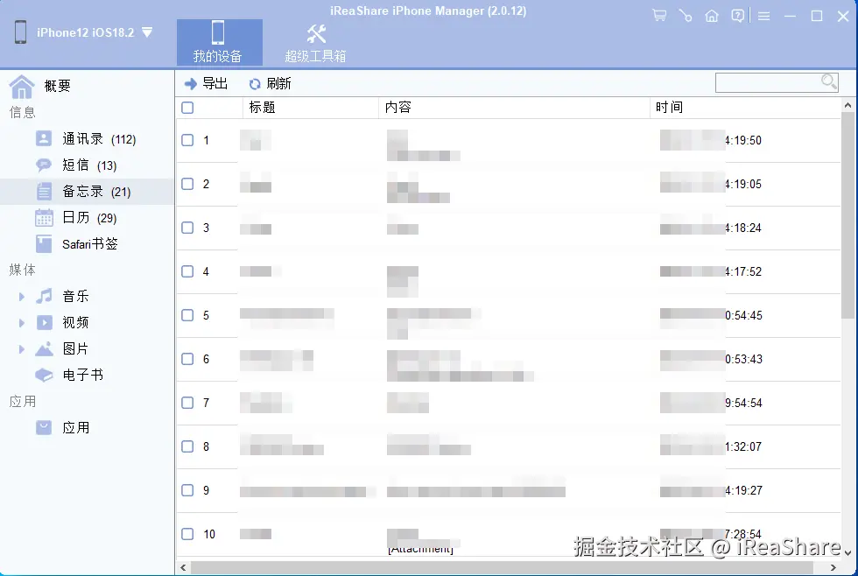Click the ebook icon for 电子书
The image size is (858, 576).
tap(44, 376)
